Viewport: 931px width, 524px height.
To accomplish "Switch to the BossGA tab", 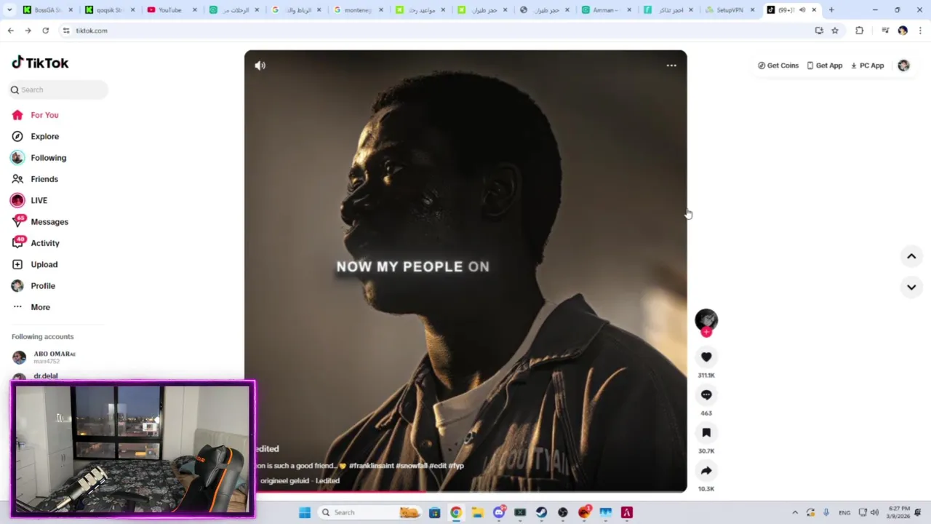I will click(x=47, y=10).
